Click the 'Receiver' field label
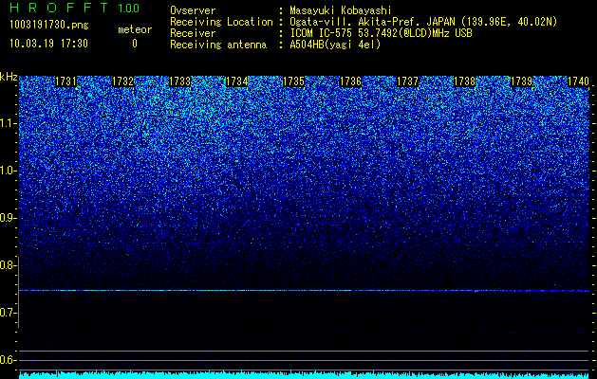 coord(193,33)
